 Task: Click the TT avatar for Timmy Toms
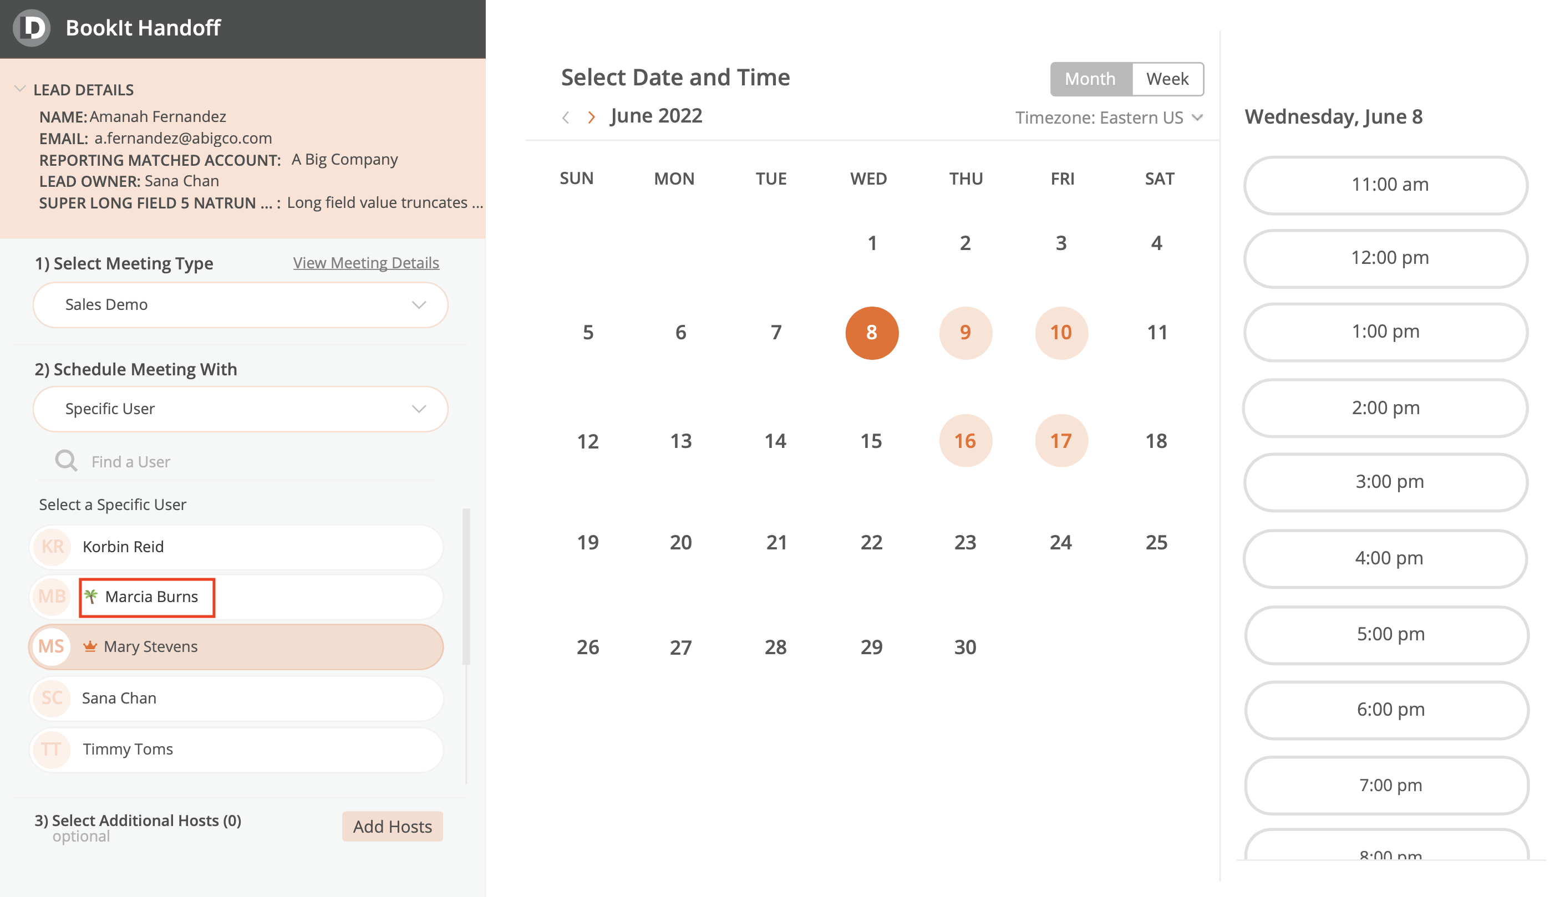[x=51, y=749]
